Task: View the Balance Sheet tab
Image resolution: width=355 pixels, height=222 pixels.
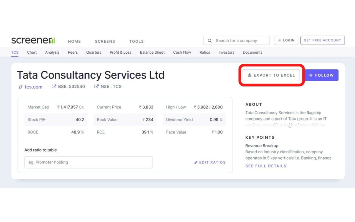Action: coord(152,52)
